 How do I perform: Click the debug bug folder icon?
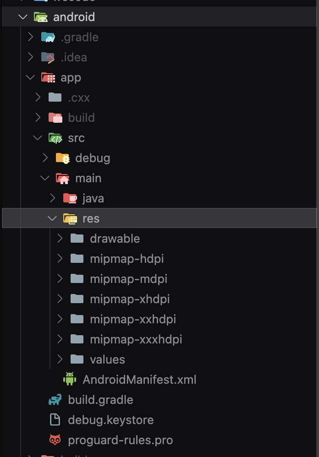pos(63,158)
